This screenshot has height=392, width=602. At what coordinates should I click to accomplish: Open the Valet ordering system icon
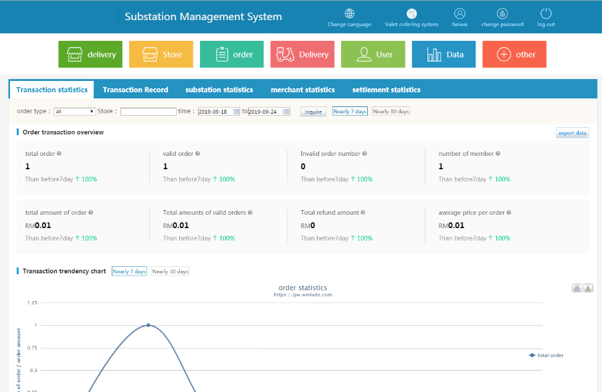411,13
